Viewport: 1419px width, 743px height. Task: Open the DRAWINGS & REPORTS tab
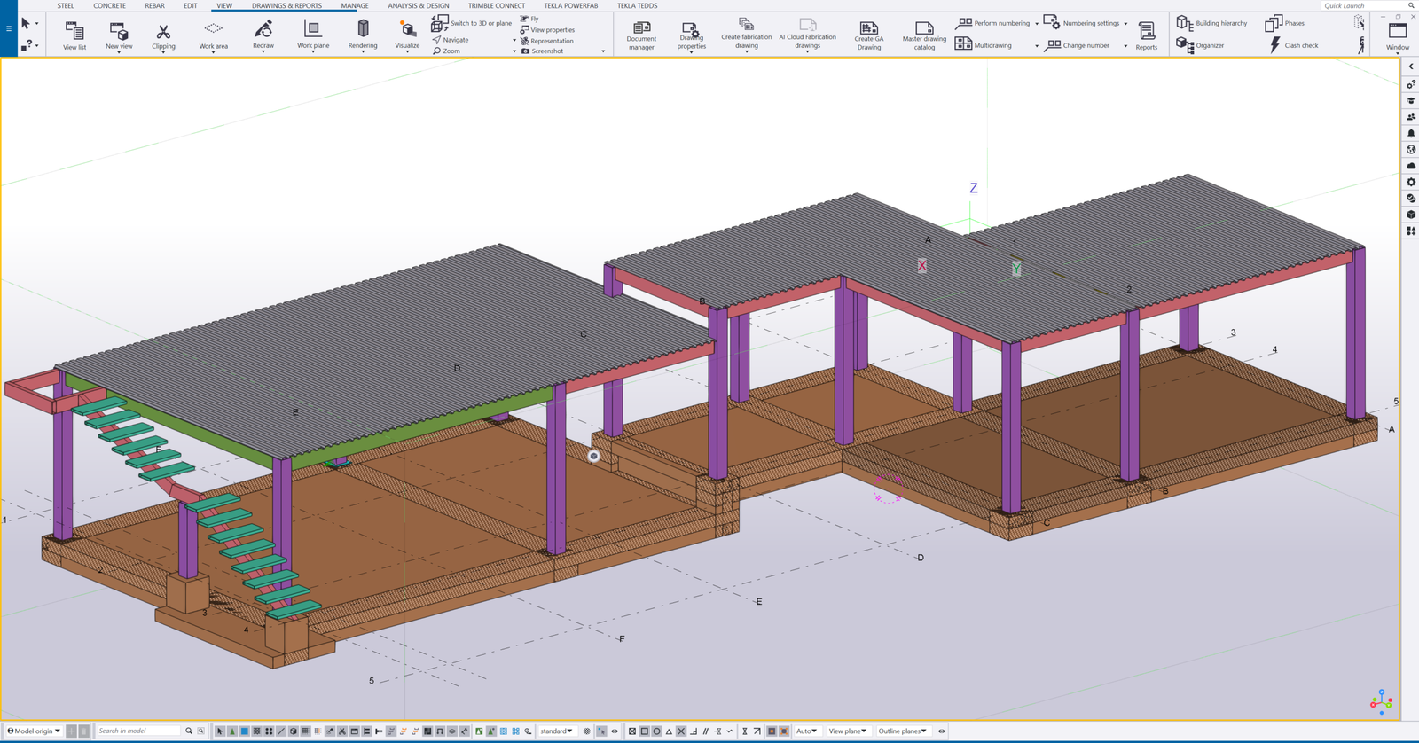(x=286, y=5)
